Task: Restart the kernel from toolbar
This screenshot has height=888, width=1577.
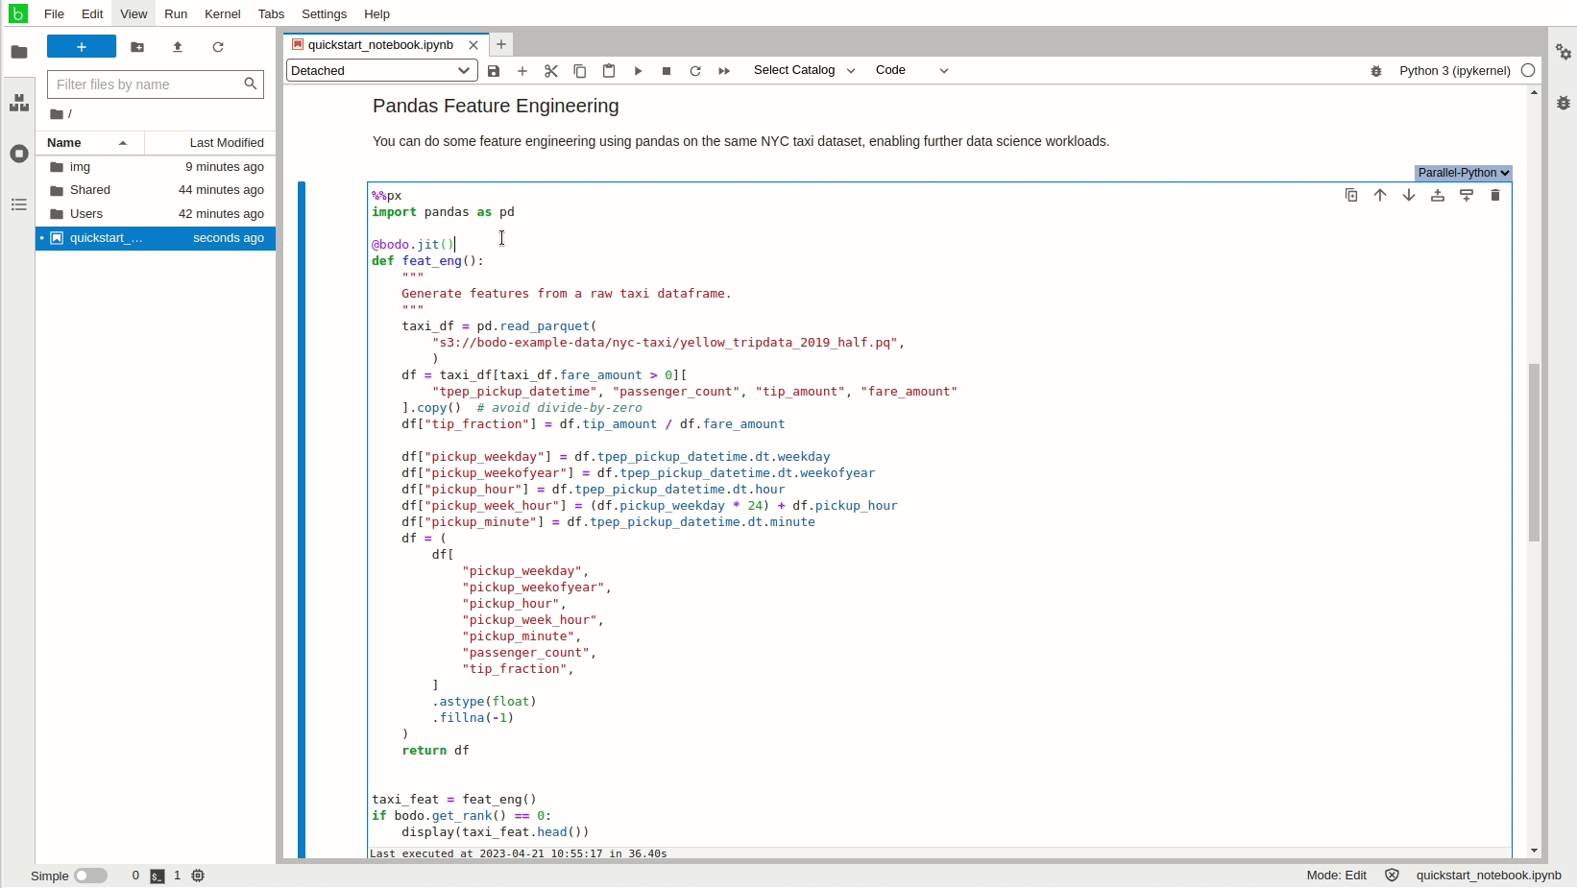Action: 695,71
